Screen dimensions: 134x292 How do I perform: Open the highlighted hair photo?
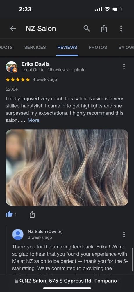coord(67,167)
